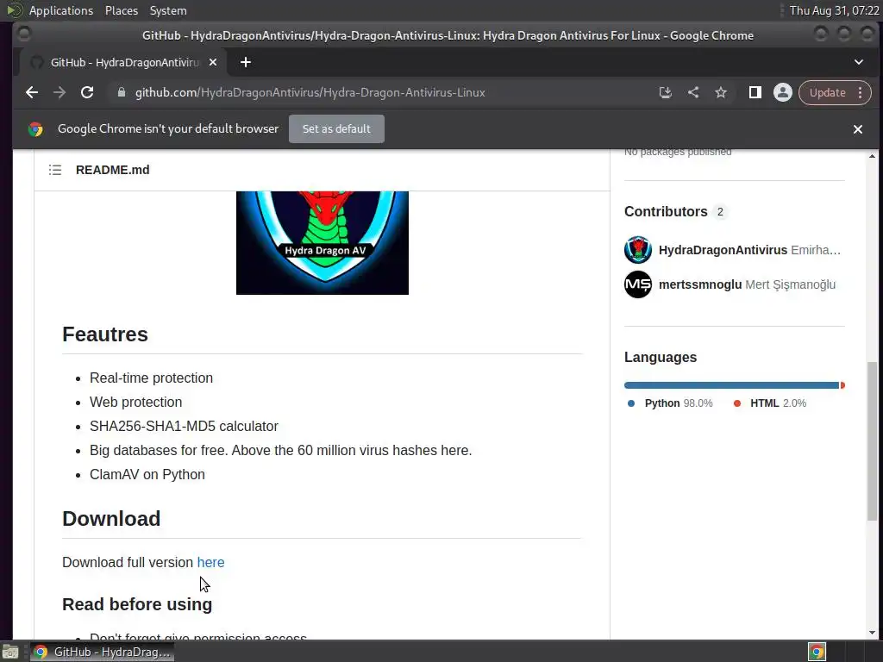Open the HTML 2.0% language link

pyautogui.click(x=770, y=403)
